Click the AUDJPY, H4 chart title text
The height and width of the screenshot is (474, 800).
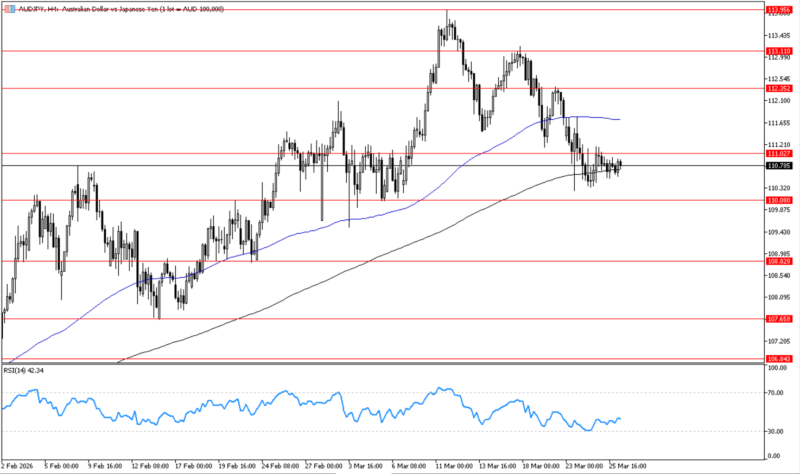tap(120, 9)
